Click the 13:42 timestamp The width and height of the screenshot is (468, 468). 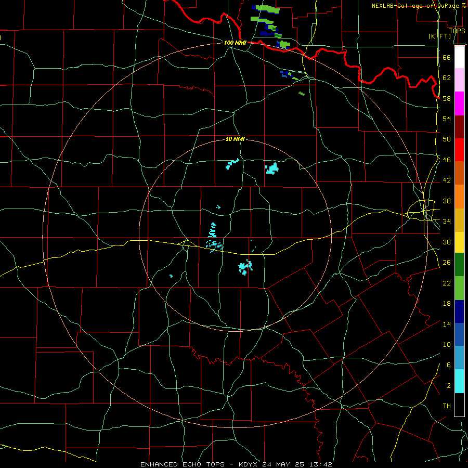pos(320,464)
